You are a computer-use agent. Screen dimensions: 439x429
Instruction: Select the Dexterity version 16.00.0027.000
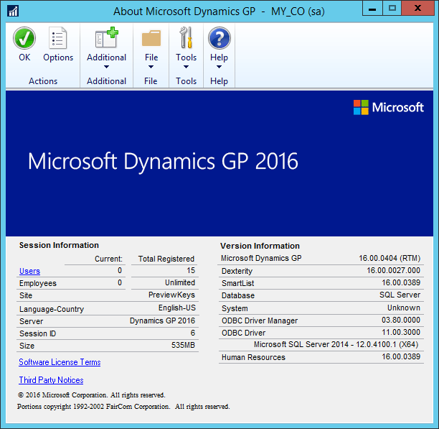(393, 271)
